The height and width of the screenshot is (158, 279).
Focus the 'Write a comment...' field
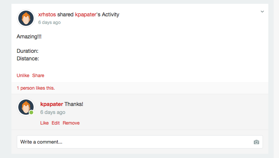click(140, 142)
